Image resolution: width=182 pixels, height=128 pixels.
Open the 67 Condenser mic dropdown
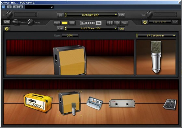click(x=157, y=36)
